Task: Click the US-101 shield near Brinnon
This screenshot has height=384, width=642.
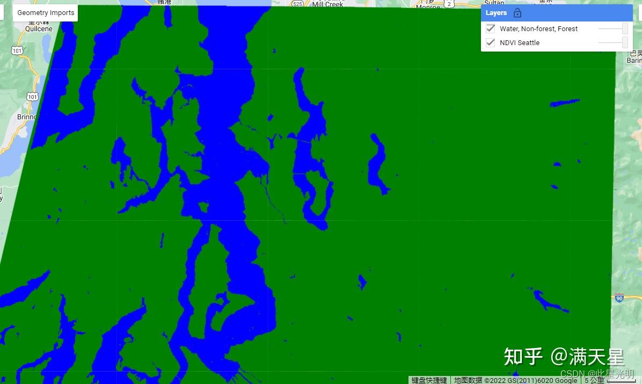Action: [x=32, y=97]
